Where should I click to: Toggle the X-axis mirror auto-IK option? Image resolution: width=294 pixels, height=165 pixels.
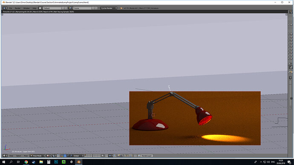pos(135,156)
